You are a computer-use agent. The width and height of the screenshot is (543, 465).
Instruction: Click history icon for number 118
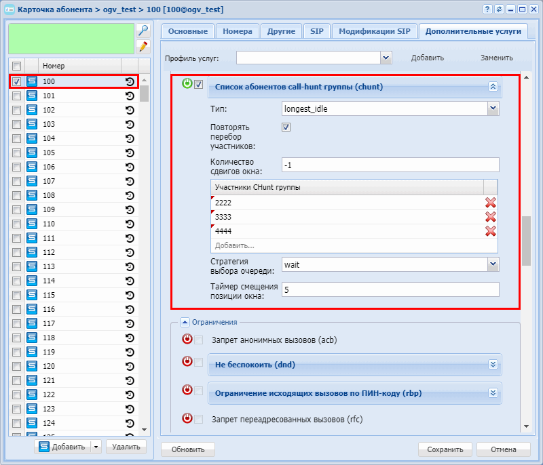130,338
